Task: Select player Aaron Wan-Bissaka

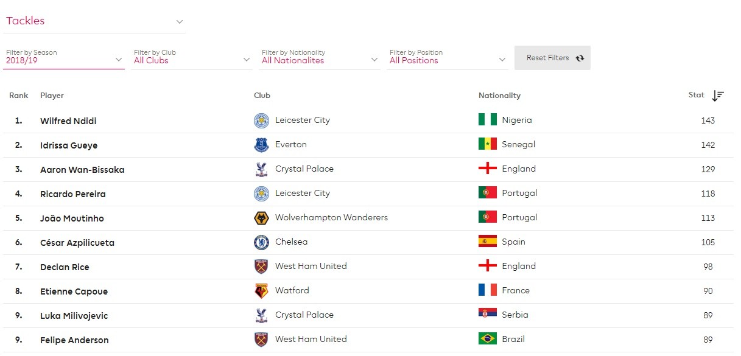Action: 82,170
